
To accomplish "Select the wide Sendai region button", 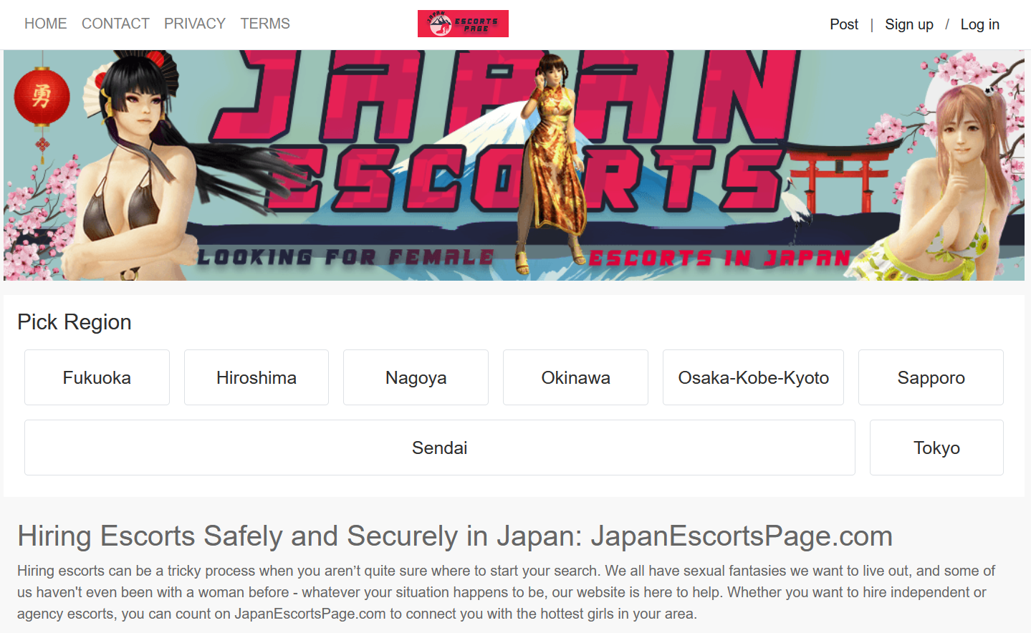I will [x=440, y=448].
